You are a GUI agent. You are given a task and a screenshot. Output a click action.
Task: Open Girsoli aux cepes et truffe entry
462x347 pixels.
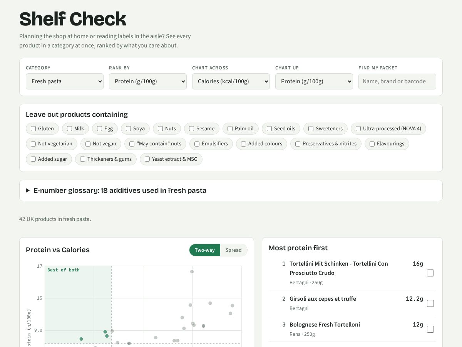pos(323,299)
